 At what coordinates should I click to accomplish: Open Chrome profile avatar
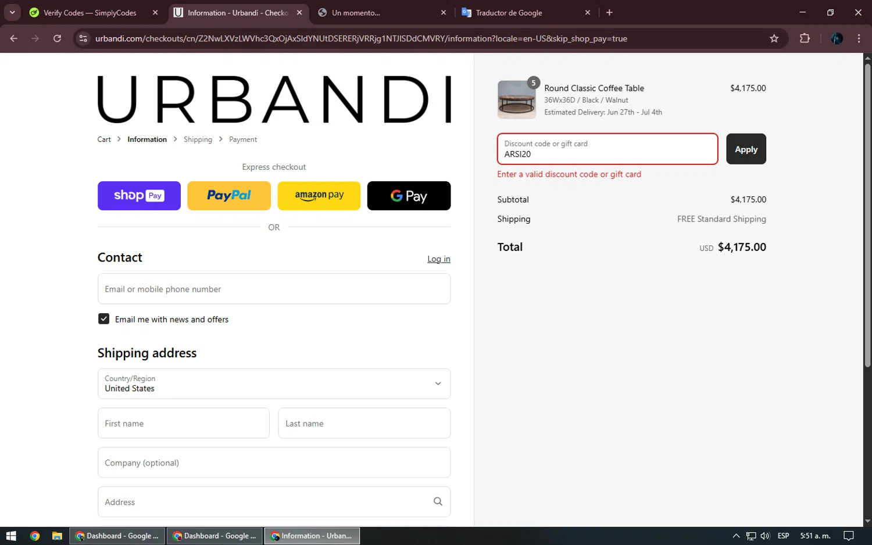(x=837, y=38)
